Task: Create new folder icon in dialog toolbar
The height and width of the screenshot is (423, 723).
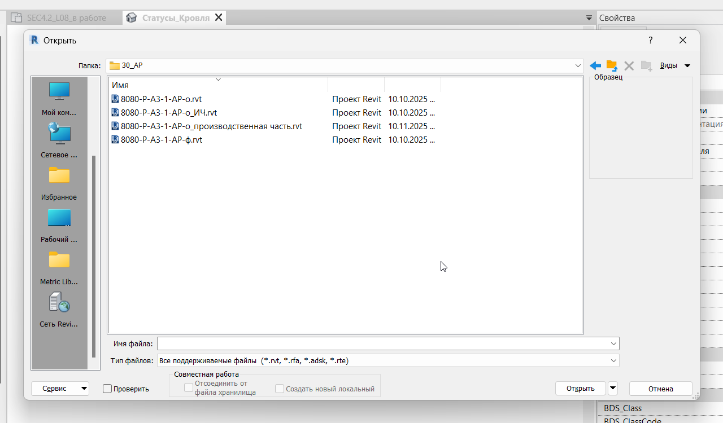Action: click(x=646, y=66)
